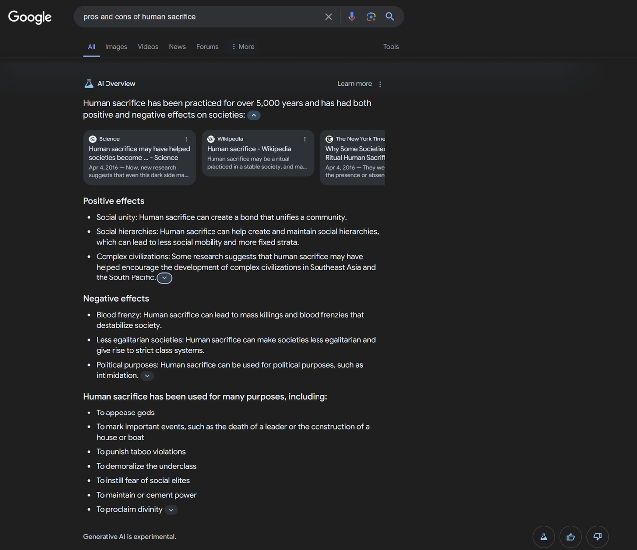Click the Google logo

pyautogui.click(x=30, y=17)
